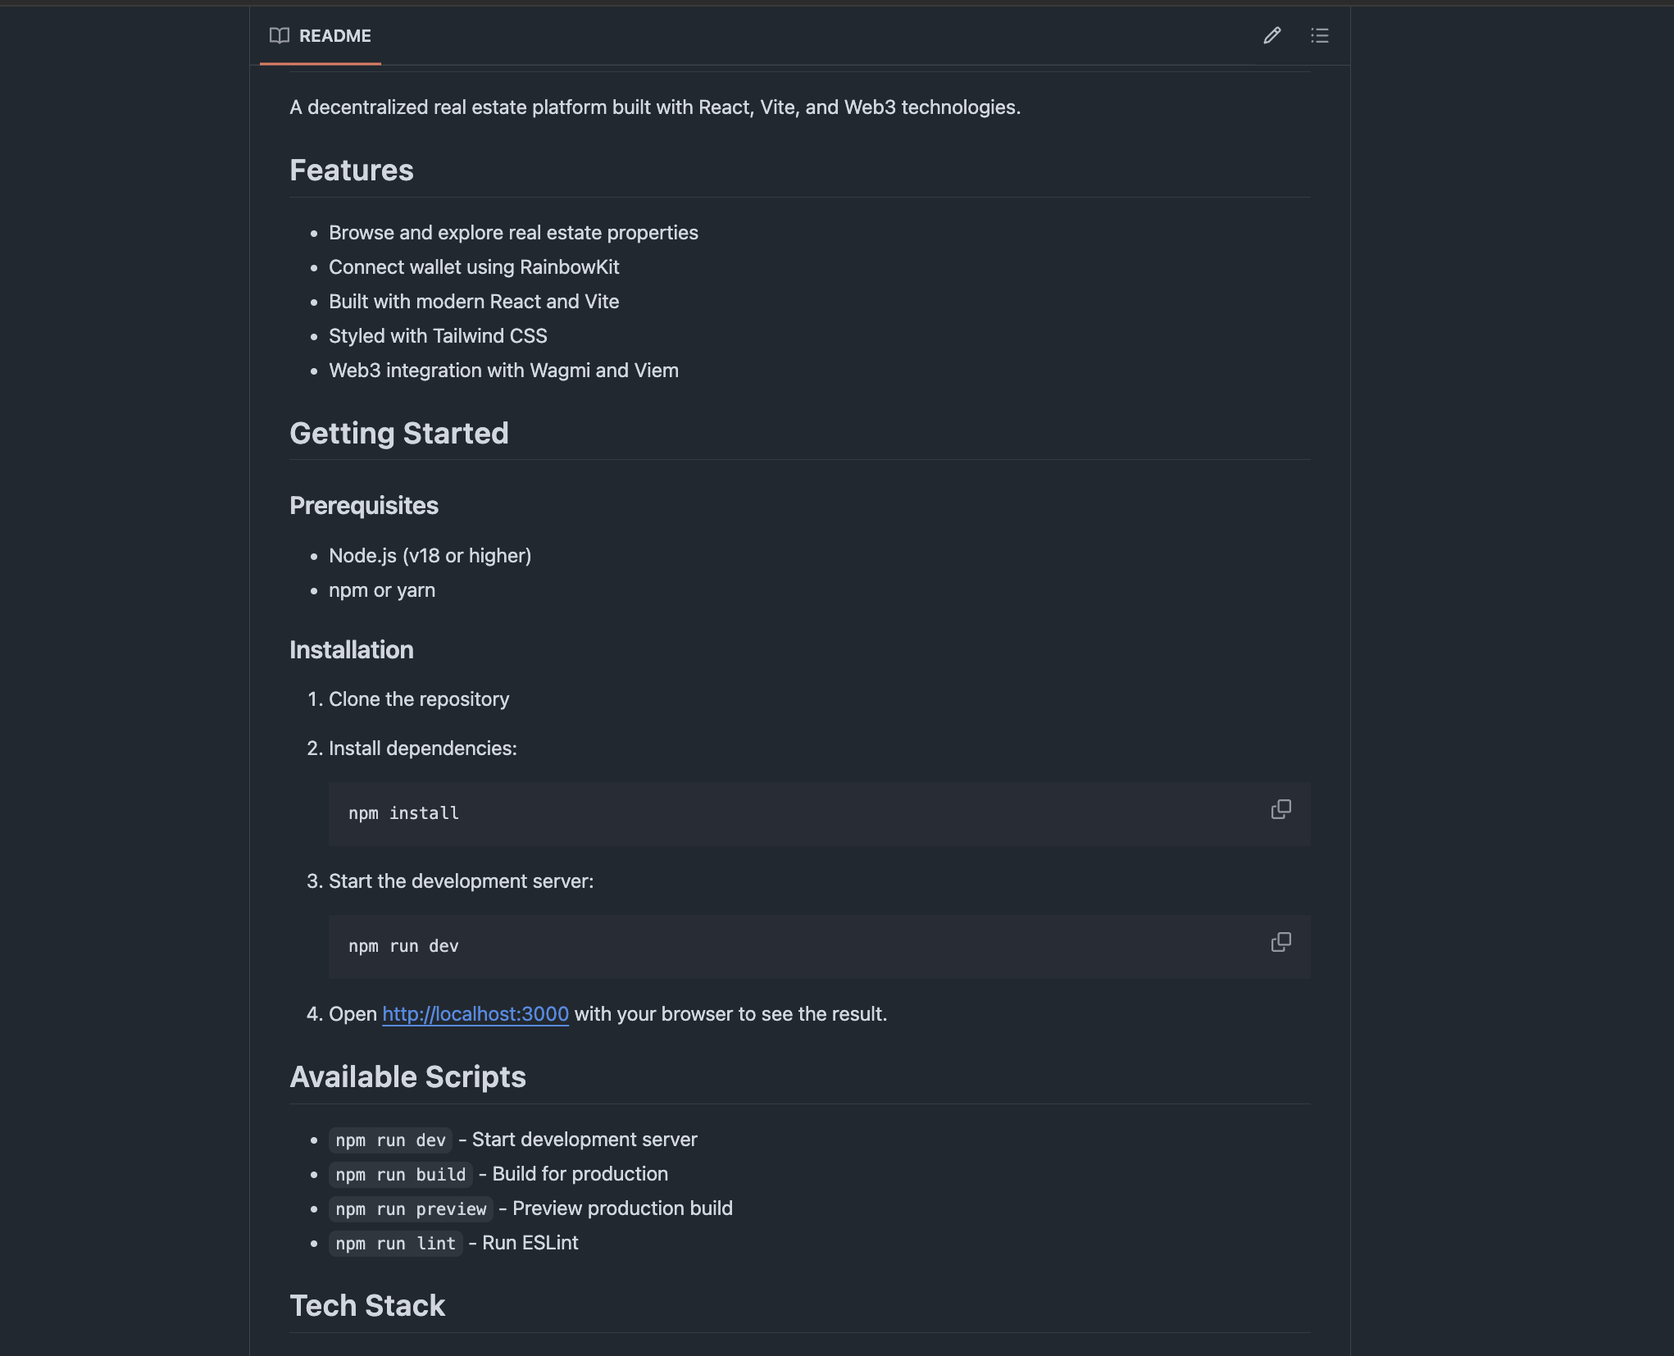Click the Features heading
Image resolution: width=1674 pixels, height=1356 pixels.
click(351, 170)
